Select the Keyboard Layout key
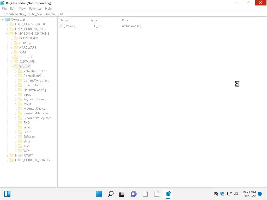 coord(35,99)
